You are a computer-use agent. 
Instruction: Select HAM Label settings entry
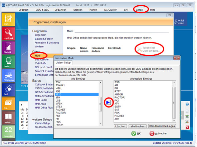(x=41, y=100)
